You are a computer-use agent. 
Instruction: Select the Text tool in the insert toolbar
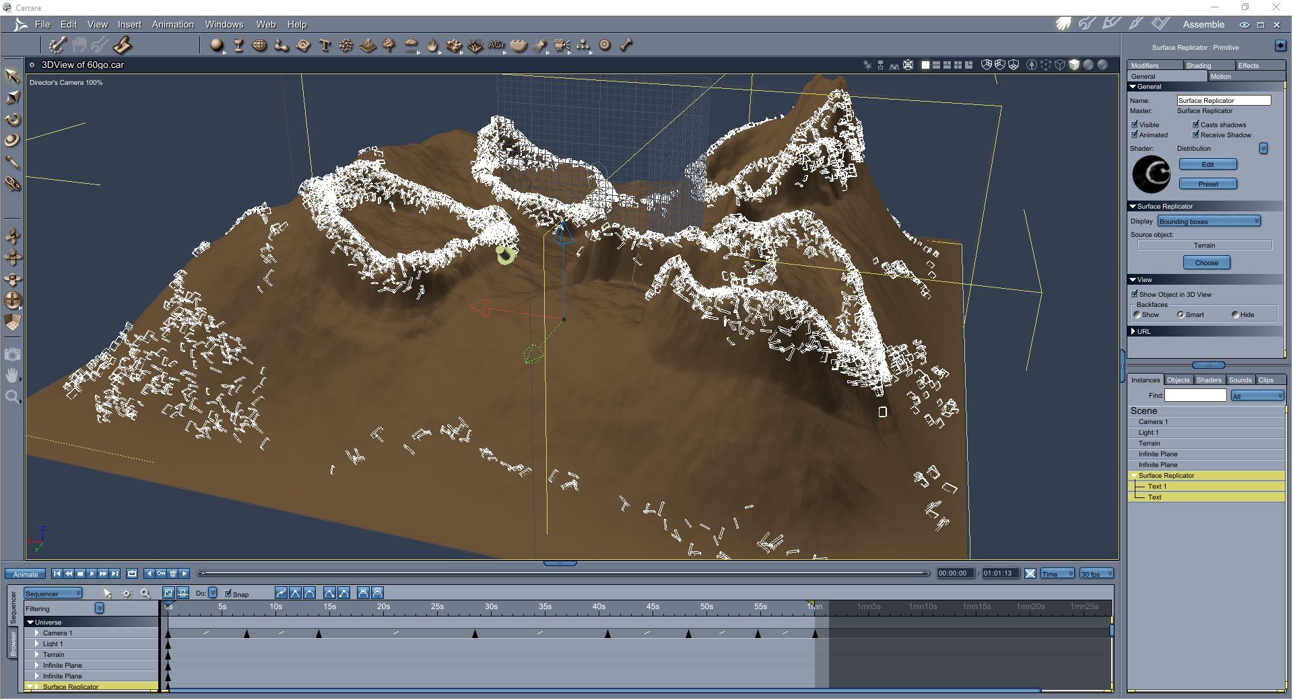(x=325, y=45)
